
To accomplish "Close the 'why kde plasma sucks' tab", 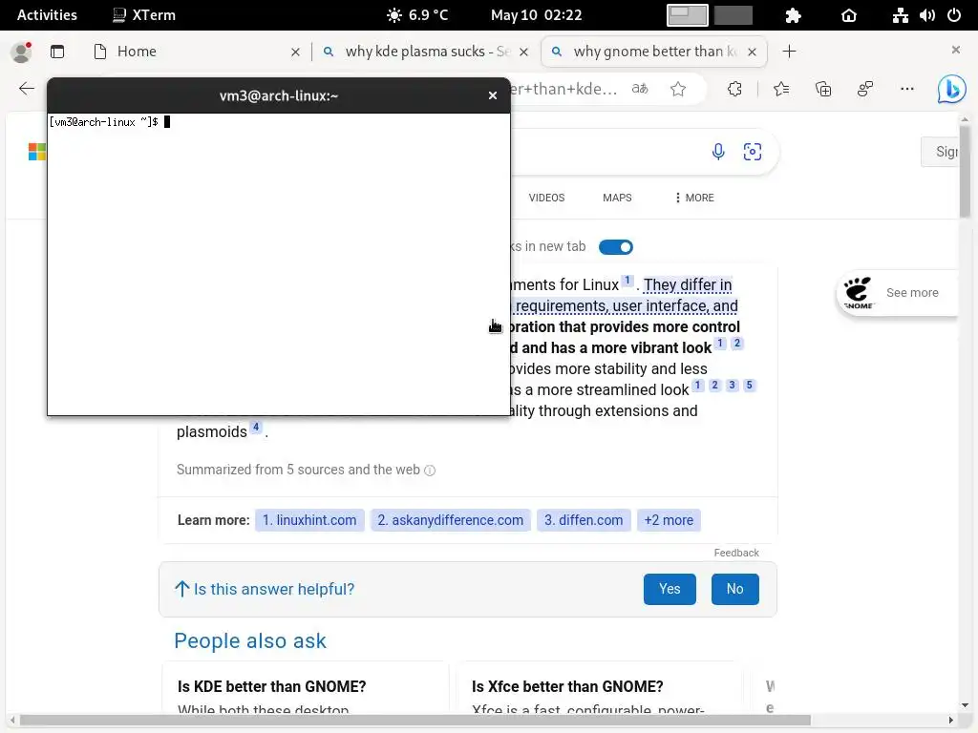I will click(523, 52).
